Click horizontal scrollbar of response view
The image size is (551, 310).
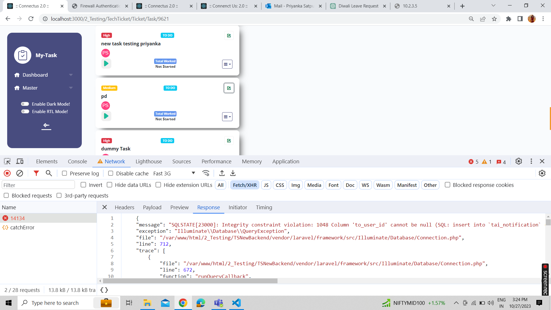point(190,281)
